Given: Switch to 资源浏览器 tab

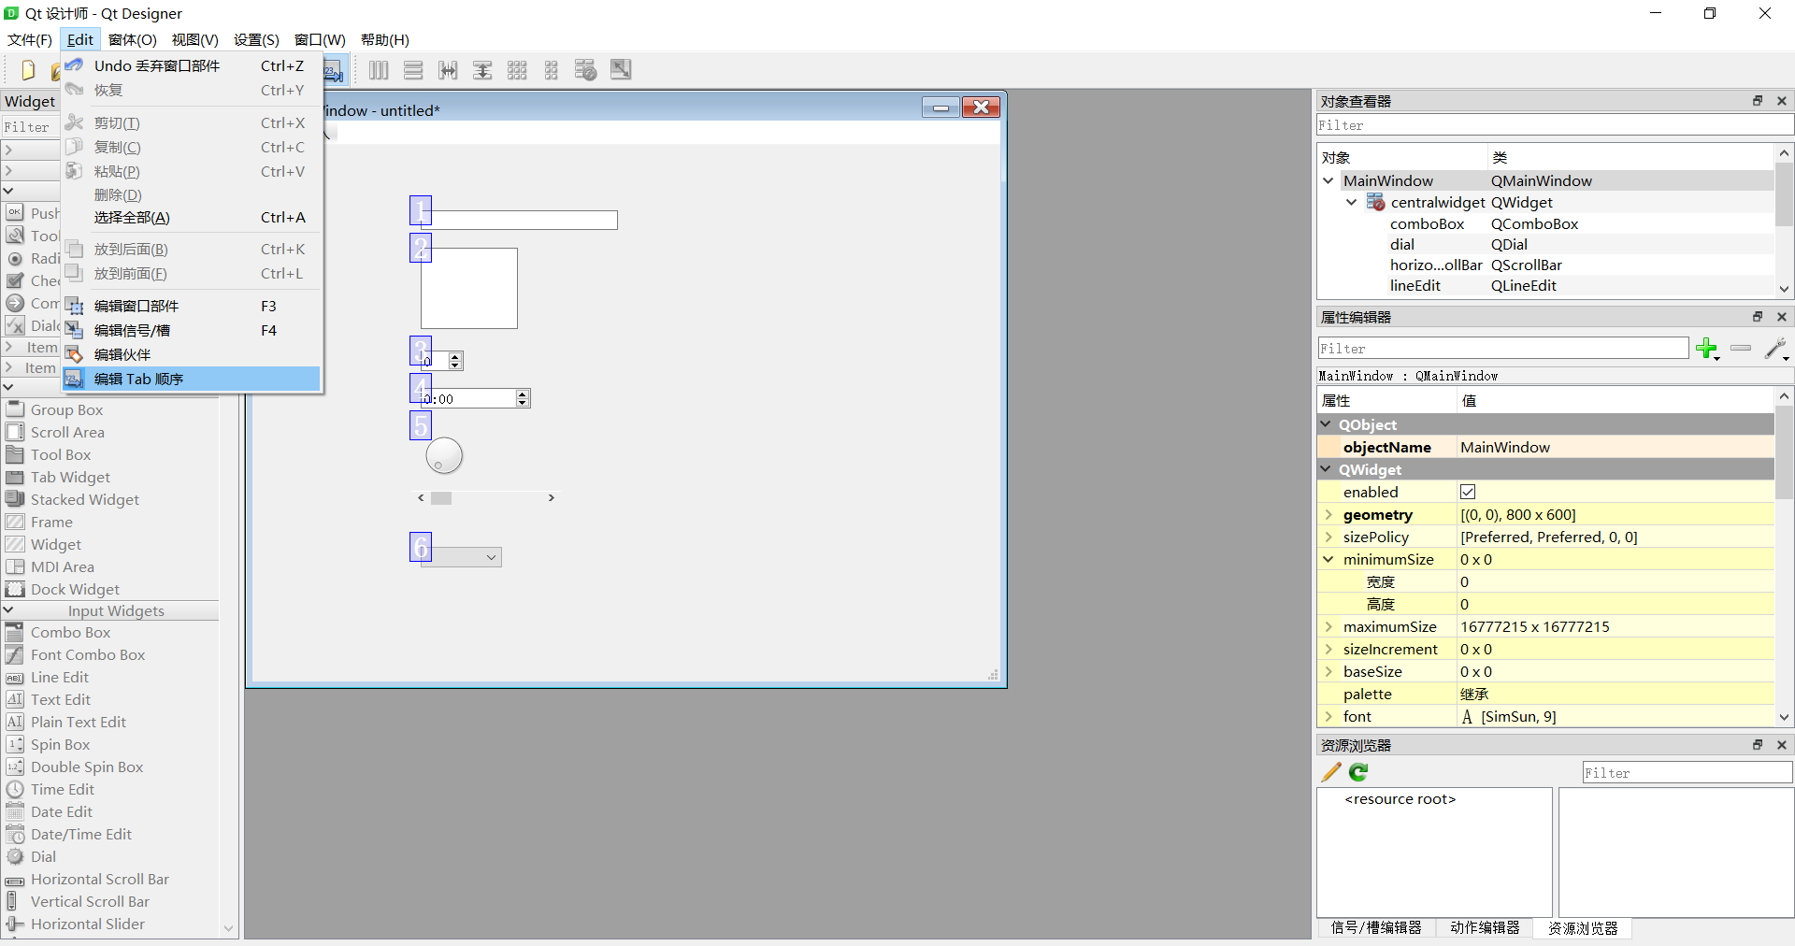Looking at the screenshot, I should 1583,927.
